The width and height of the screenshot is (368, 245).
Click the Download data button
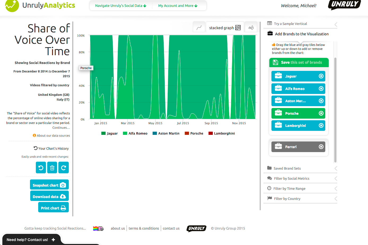[49, 196]
